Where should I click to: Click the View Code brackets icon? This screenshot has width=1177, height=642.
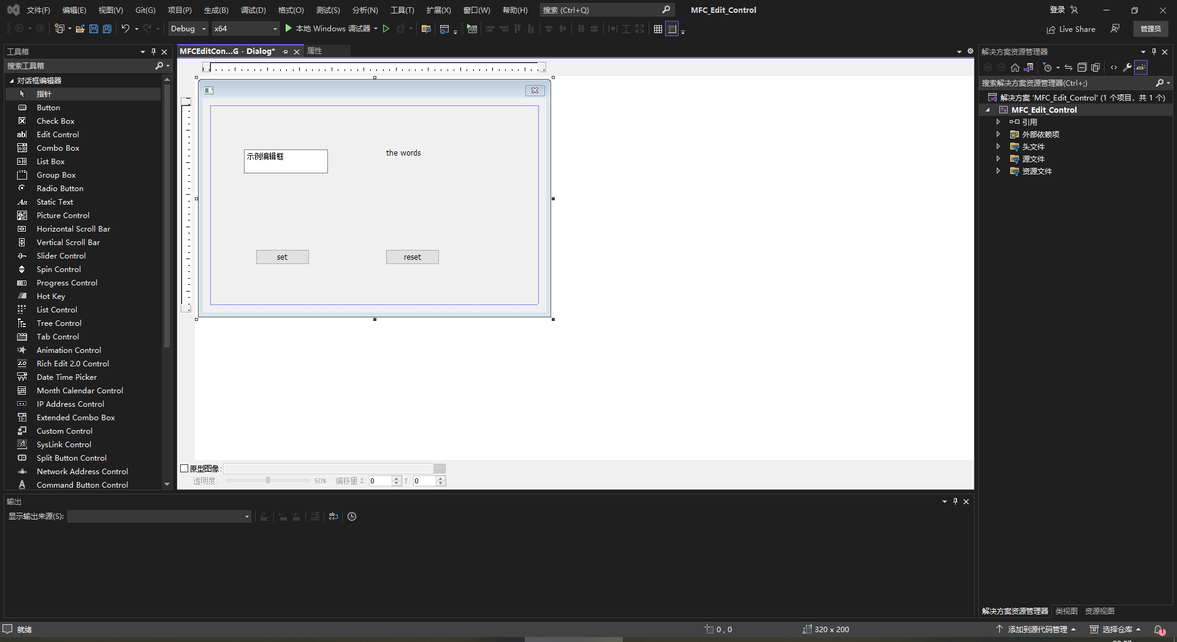(1114, 67)
